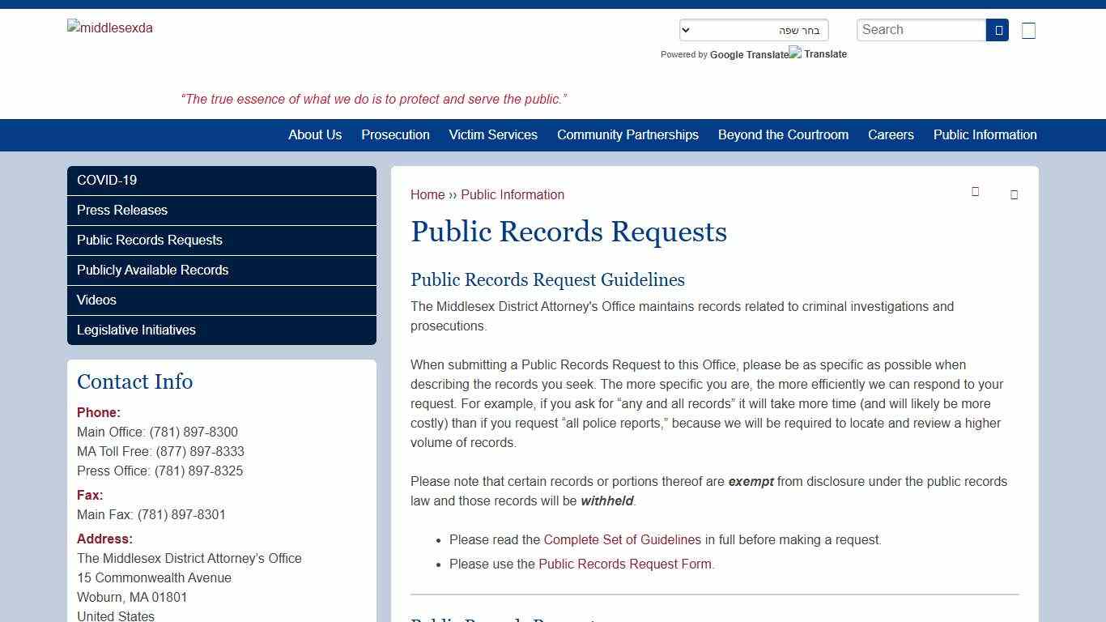The height and width of the screenshot is (622, 1106).
Task: Select the Public Information navigation tab
Action: point(985,135)
